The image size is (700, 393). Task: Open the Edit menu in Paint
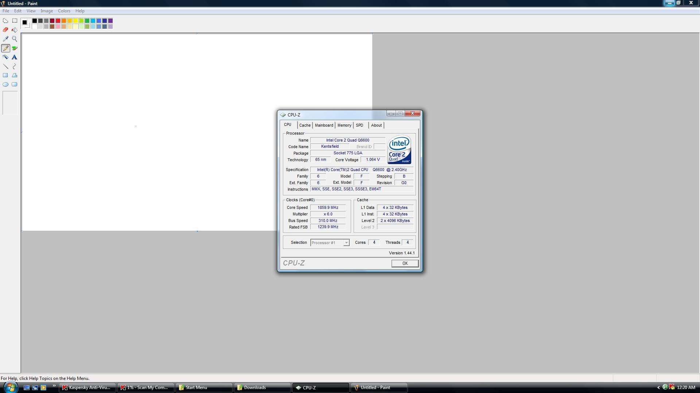click(17, 11)
